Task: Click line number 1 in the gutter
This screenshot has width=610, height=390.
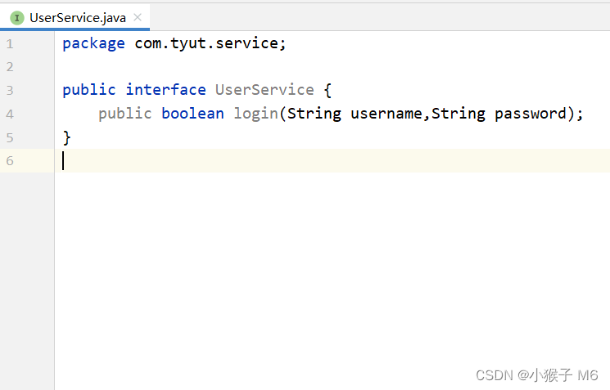Action: pyautogui.click(x=10, y=43)
